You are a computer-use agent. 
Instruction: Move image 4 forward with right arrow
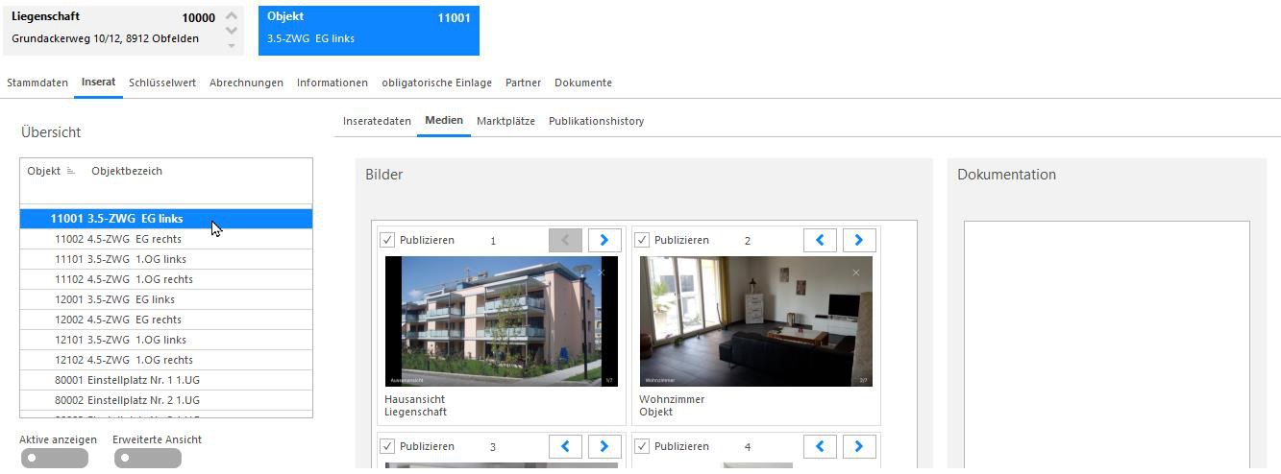coord(859,446)
